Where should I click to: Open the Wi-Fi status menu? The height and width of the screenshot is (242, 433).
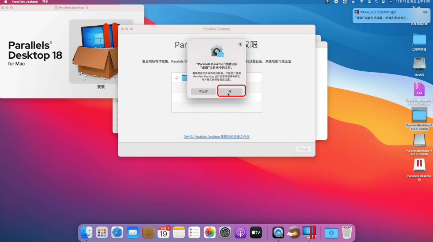361,2
